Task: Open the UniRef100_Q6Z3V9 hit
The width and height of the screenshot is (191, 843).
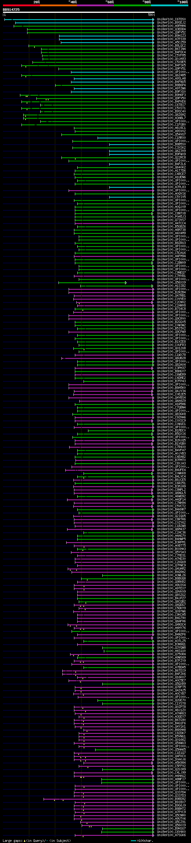Action: (171, 151)
